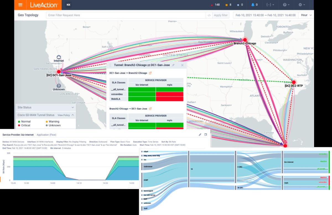
Task: Click the Enter Filter Request Here field
Action: click(111, 15)
